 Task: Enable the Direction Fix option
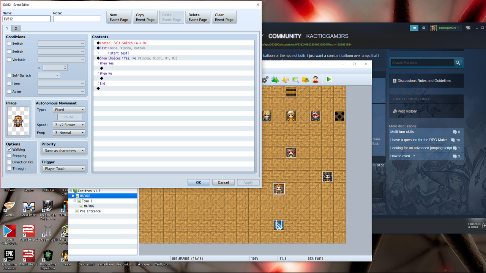9,162
